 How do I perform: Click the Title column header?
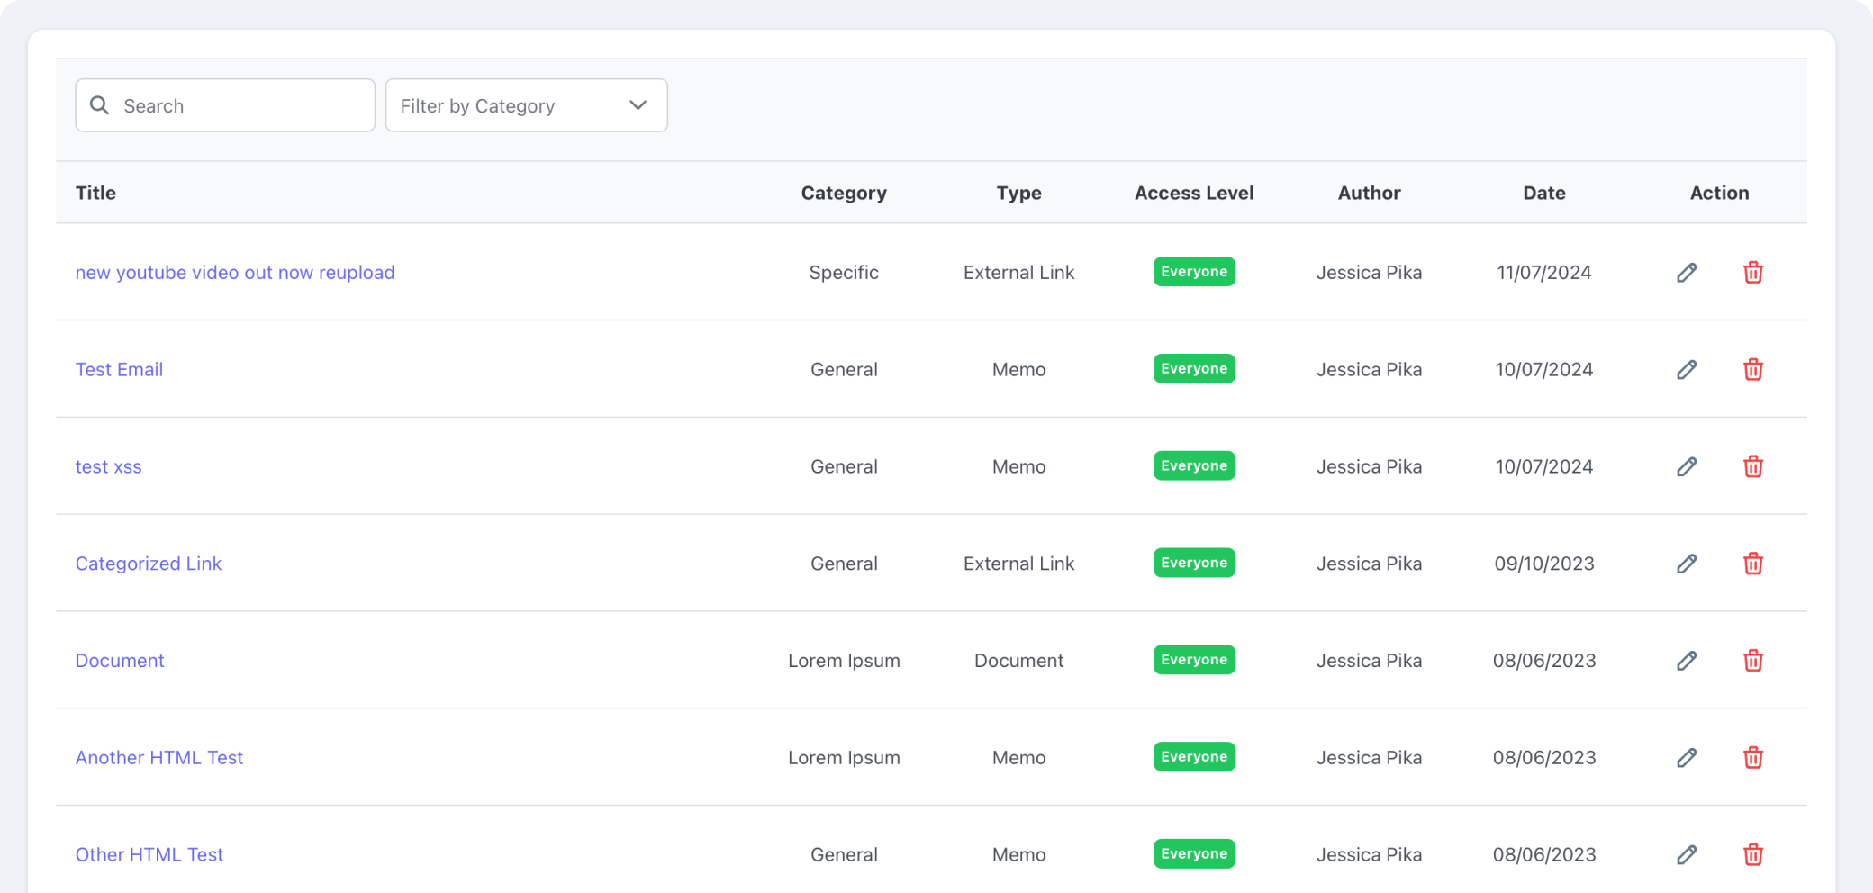tap(95, 194)
